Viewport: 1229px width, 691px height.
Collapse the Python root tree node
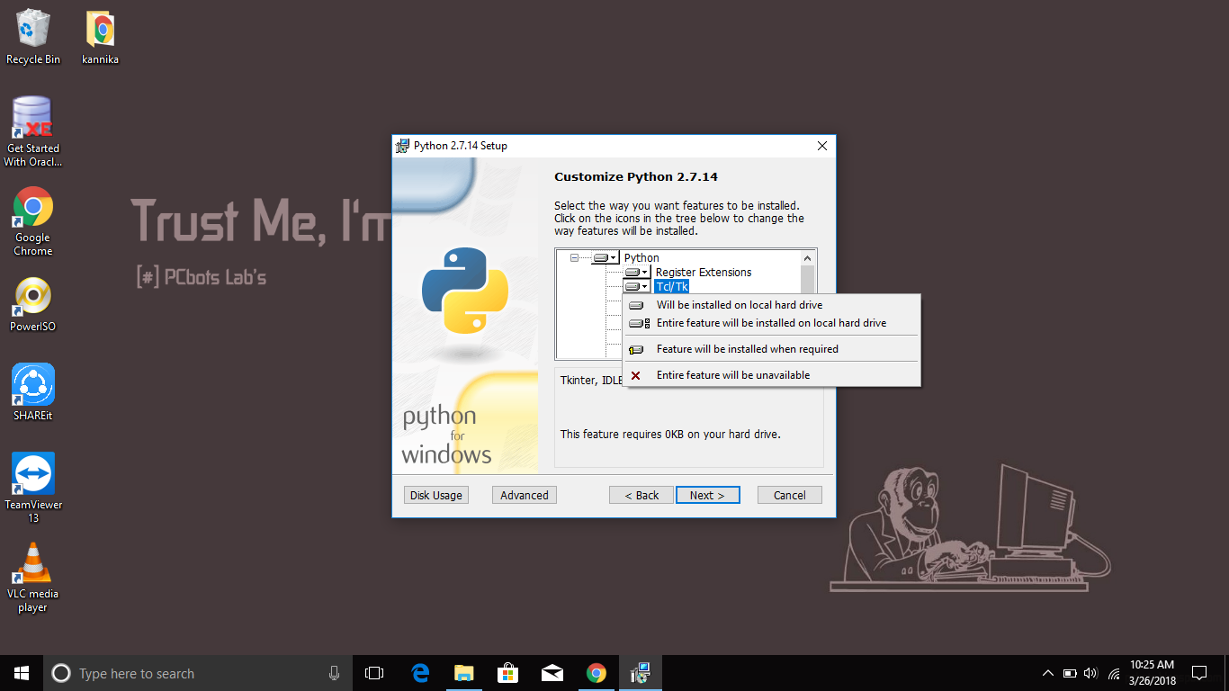click(x=574, y=258)
